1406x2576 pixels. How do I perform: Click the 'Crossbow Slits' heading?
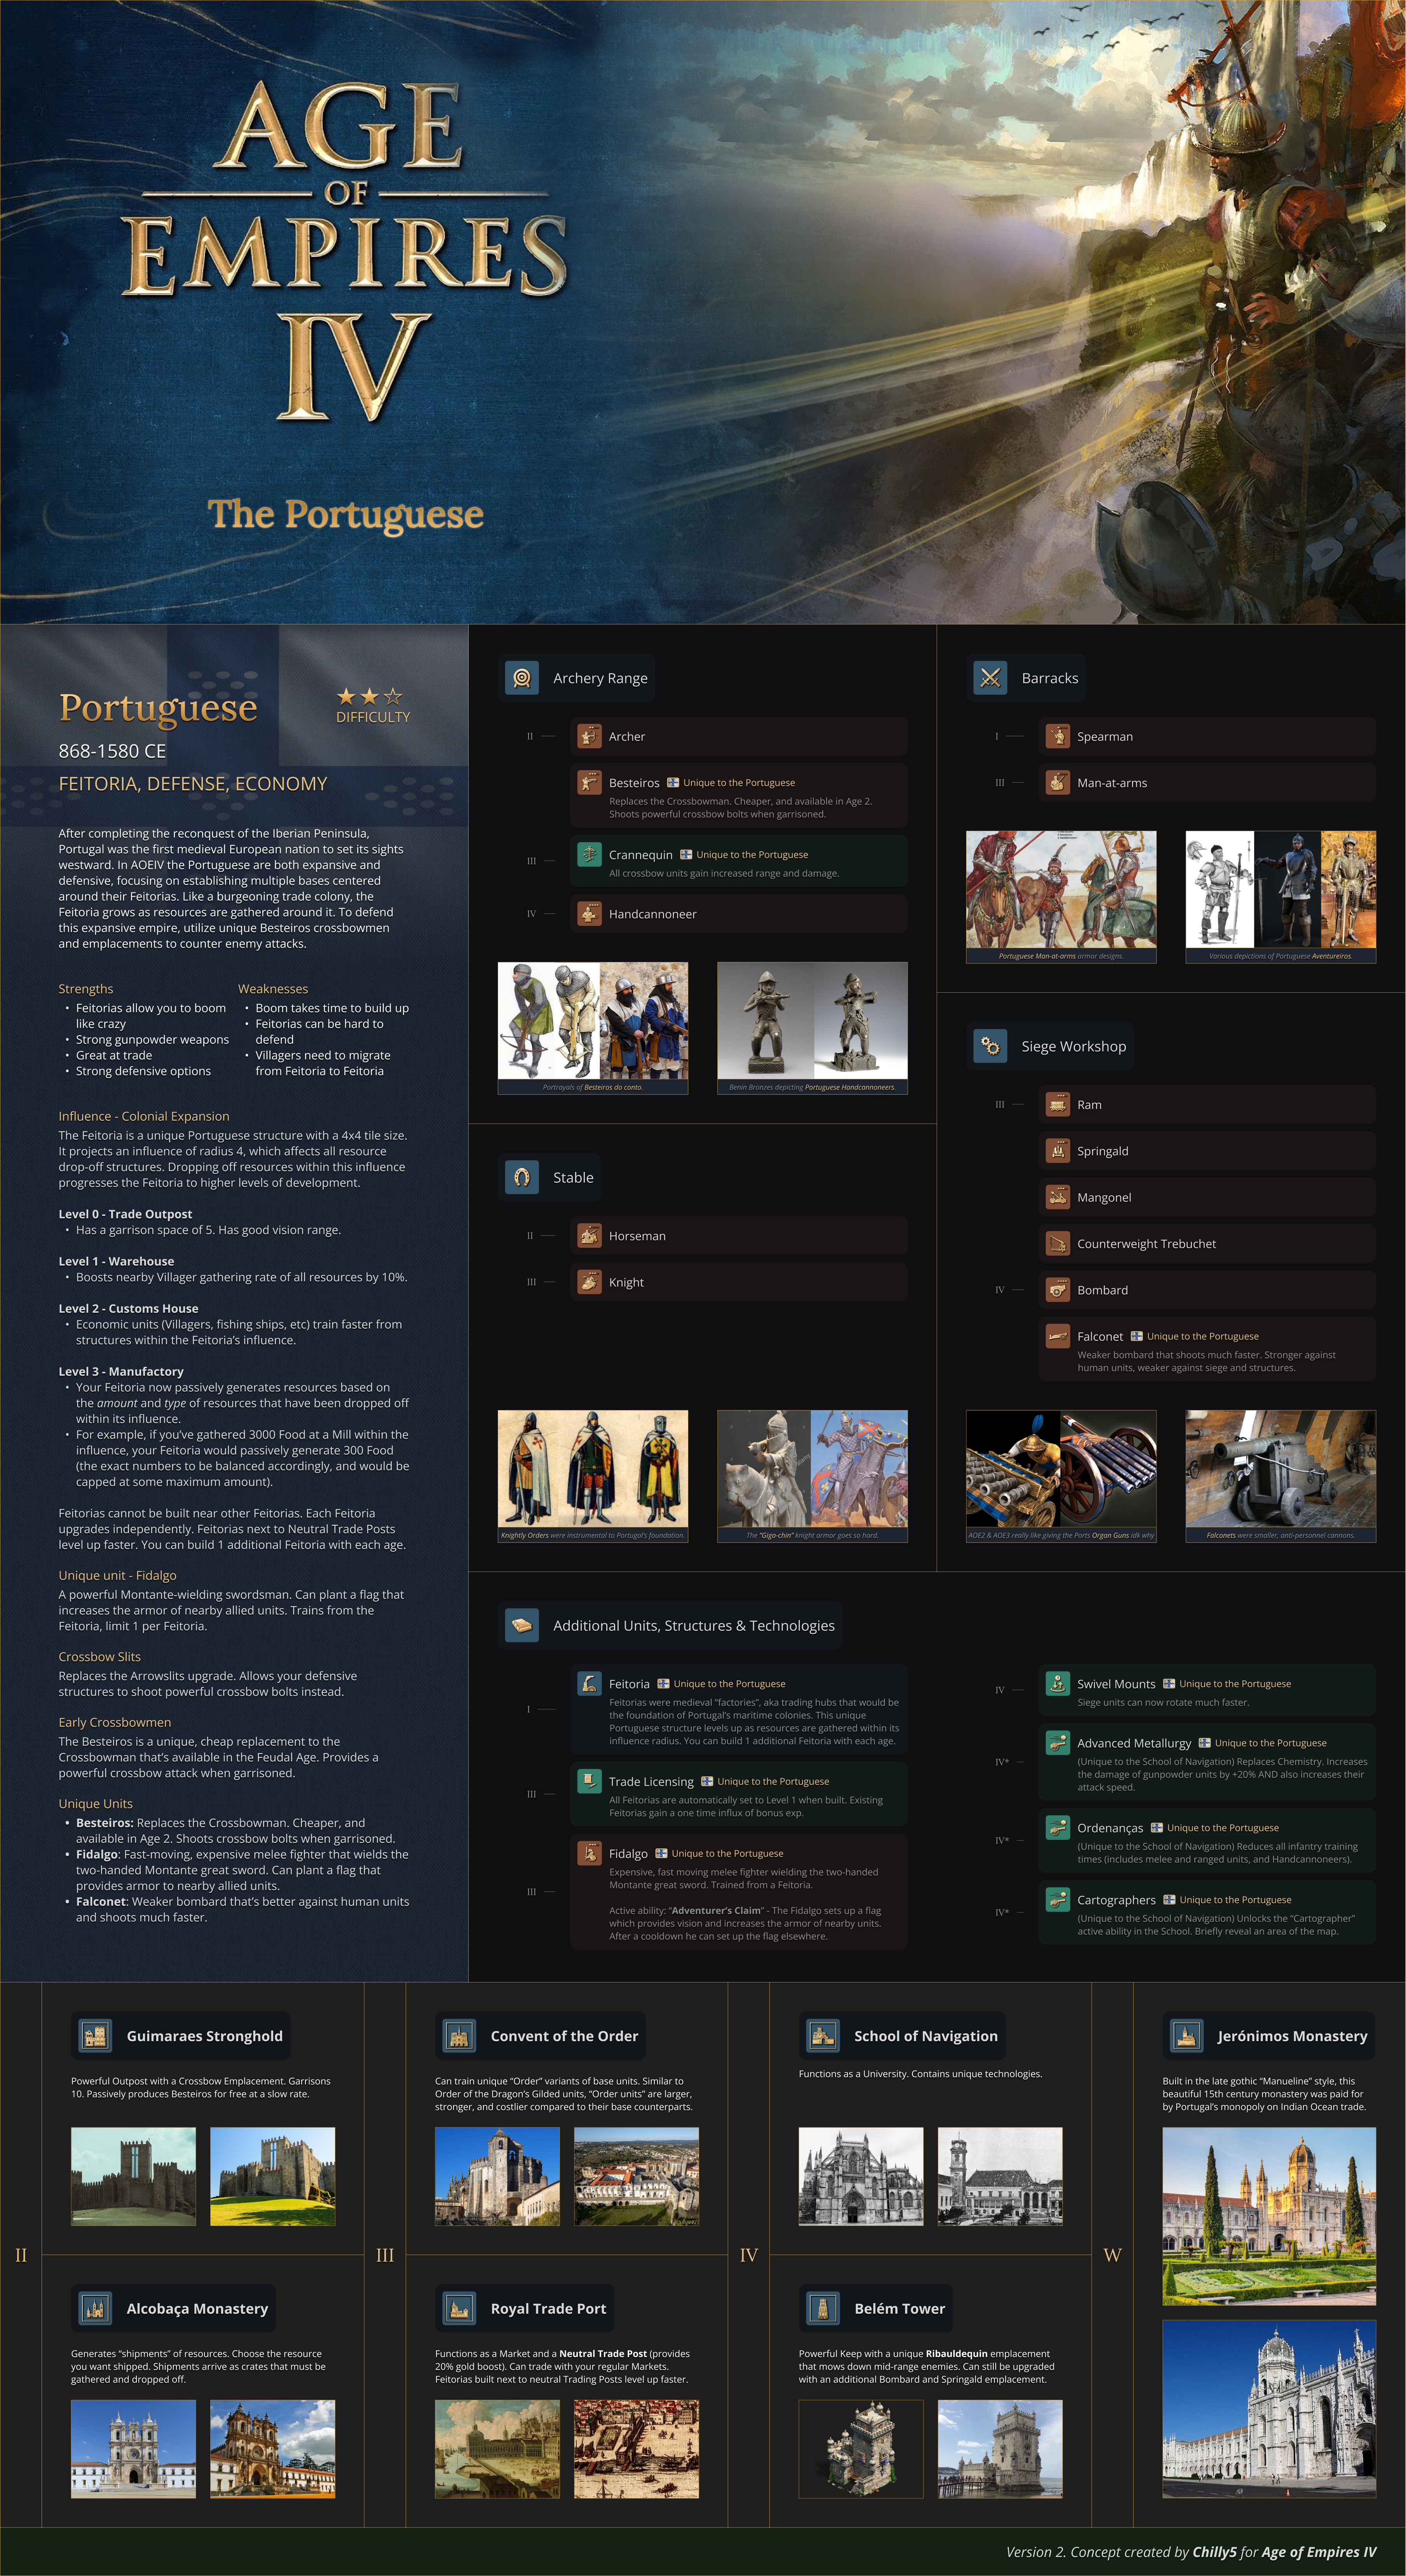[100, 1657]
